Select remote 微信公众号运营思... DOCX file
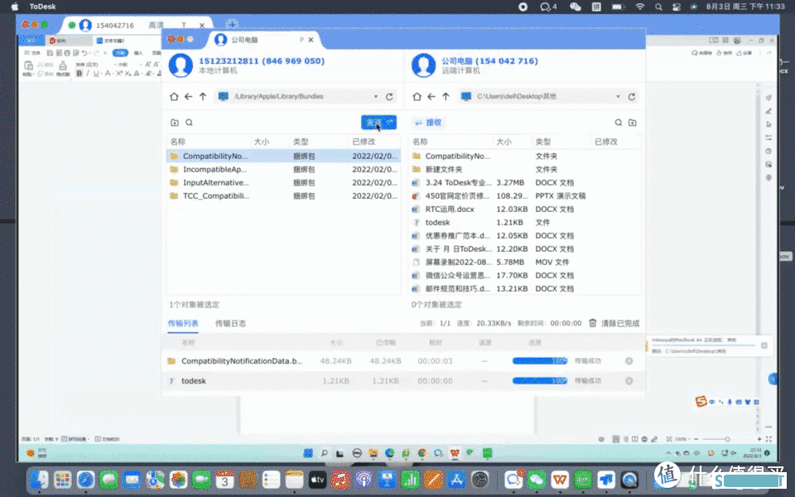 525,275
